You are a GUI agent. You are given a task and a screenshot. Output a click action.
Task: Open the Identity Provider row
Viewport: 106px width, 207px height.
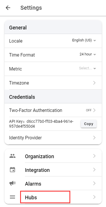click(x=53, y=138)
